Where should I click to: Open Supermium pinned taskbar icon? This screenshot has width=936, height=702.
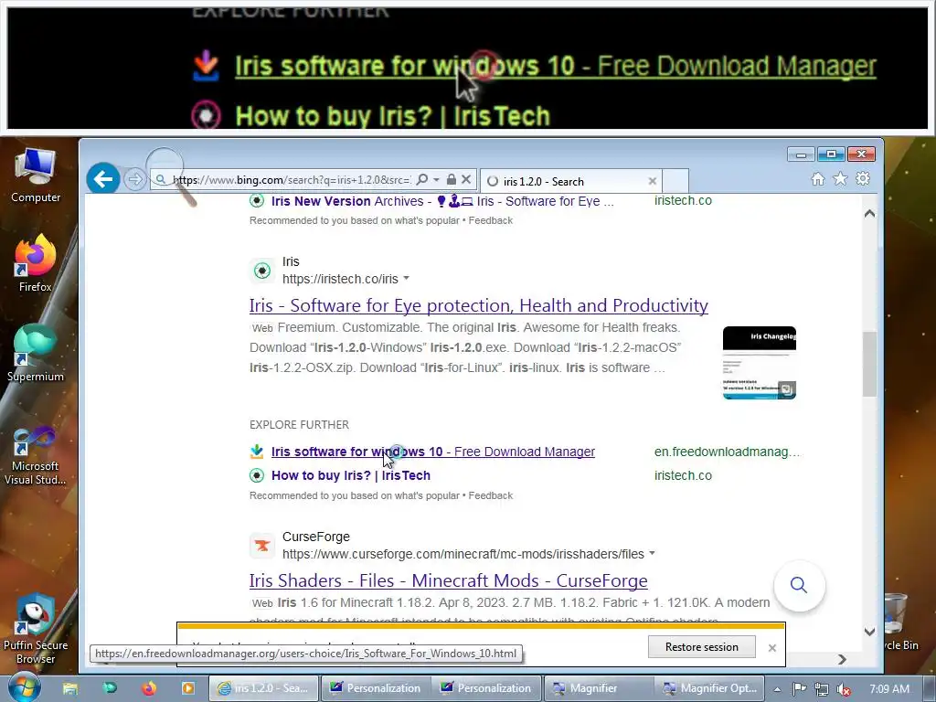110,688
